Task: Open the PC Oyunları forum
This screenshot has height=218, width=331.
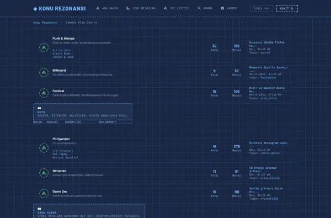Action: tap(61, 139)
